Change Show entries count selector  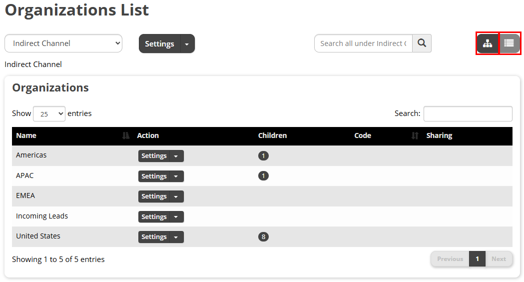point(49,113)
